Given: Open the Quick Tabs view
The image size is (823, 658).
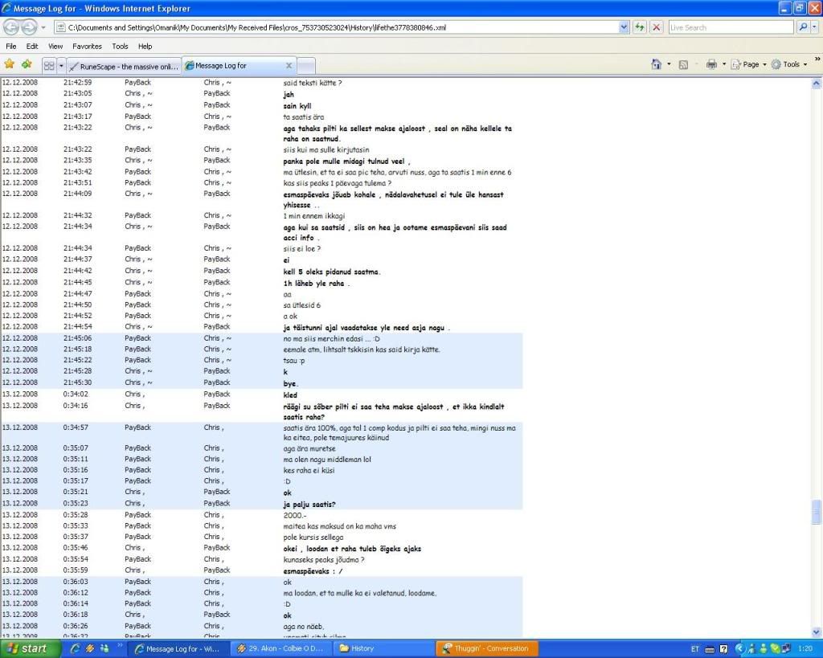Looking at the screenshot, I should pyautogui.click(x=48, y=66).
